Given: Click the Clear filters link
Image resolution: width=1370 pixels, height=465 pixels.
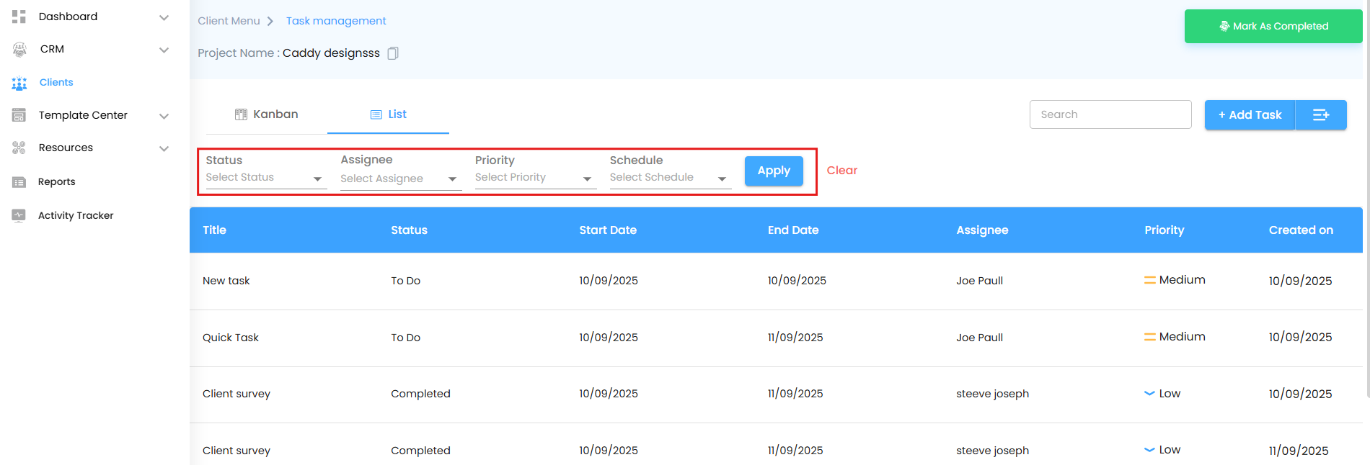Looking at the screenshot, I should click(x=841, y=171).
